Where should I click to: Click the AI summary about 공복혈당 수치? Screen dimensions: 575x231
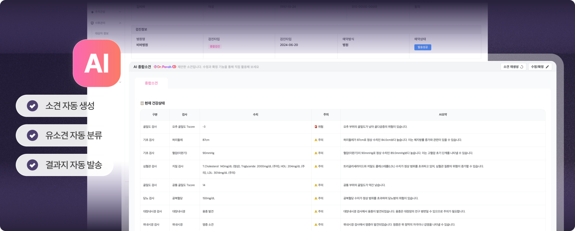pyautogui.click(x=381, y=198)
